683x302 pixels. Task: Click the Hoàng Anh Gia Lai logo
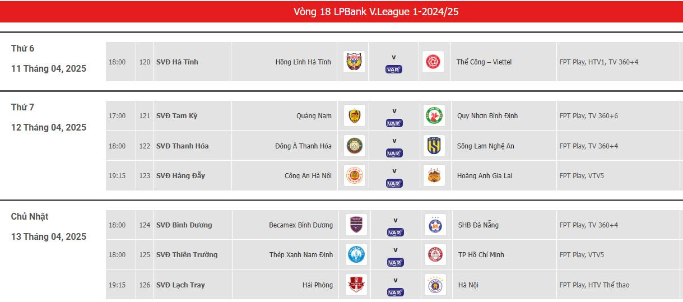point(434,175)
